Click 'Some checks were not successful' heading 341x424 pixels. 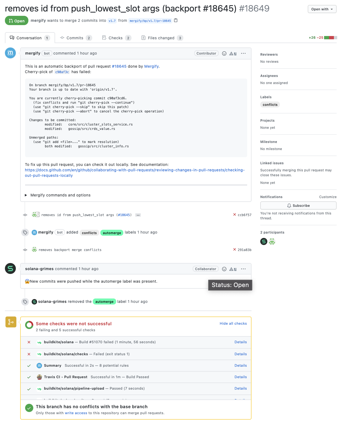point(74,324)
